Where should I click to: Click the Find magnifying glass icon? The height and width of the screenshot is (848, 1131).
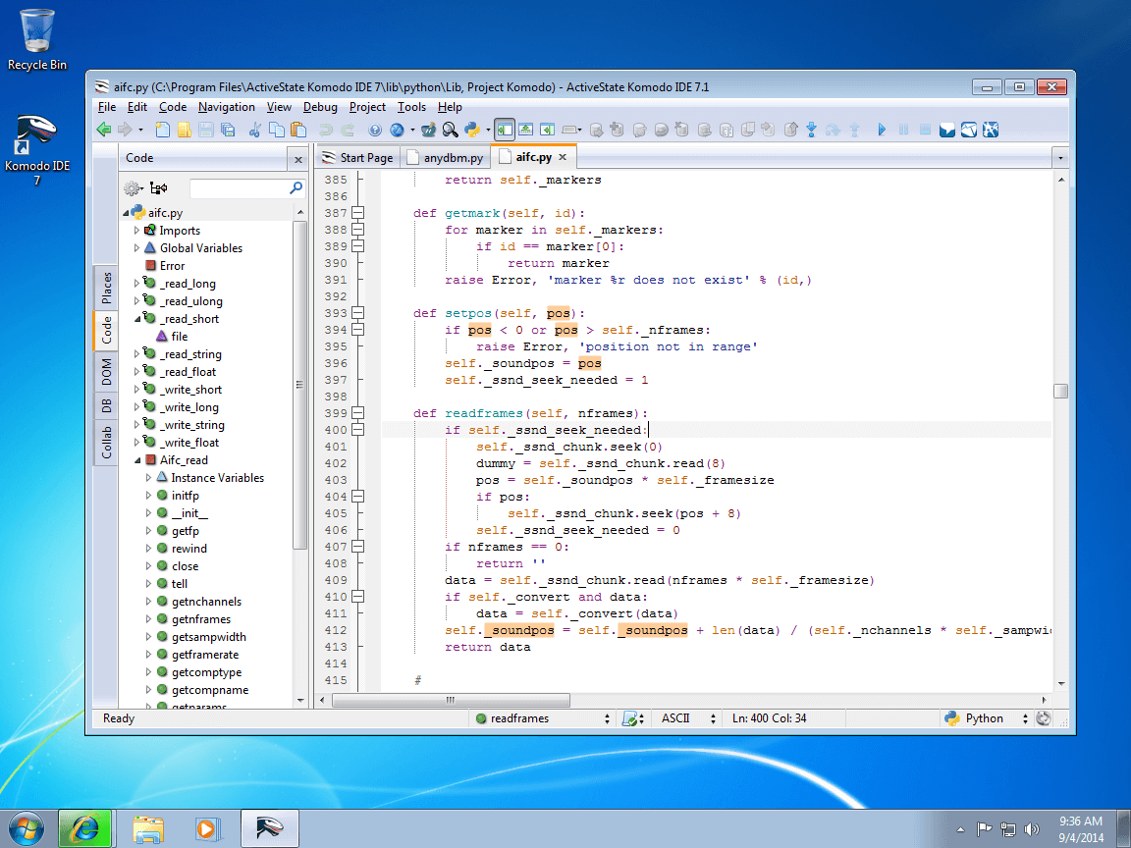pyautogui.click(x=450, y=130)
